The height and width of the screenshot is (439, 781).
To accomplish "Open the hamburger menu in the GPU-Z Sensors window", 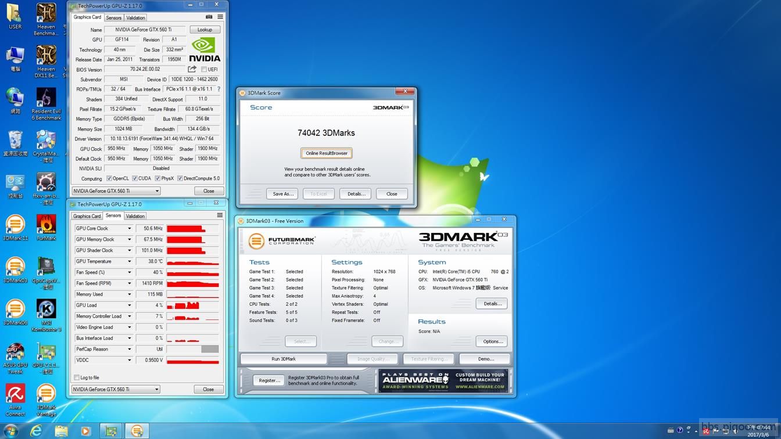I will [x=220, y=215].
